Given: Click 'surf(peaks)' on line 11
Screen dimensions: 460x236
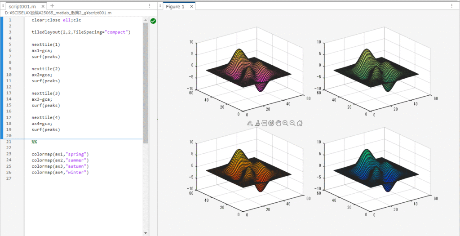Looking at the screenshot, I should 46,81.
